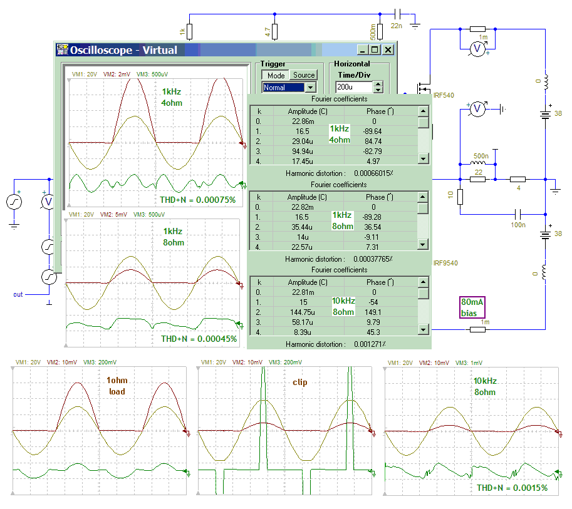
Task: Maximize the Oscilloscope Virtual window
Action: click(x=375, y=49)
